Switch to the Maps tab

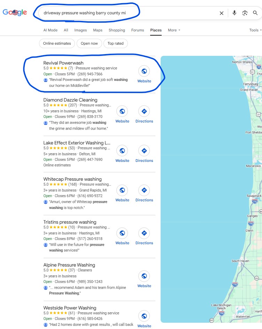(98, 30)
